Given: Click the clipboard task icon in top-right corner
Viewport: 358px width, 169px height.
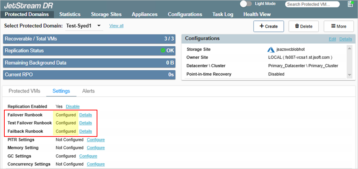Looking at the screenshot, I should [x=350, y=4].
